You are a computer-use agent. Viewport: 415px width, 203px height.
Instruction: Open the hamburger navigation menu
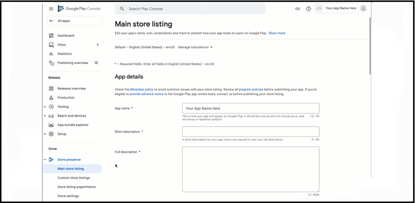(x=51, y=9)
